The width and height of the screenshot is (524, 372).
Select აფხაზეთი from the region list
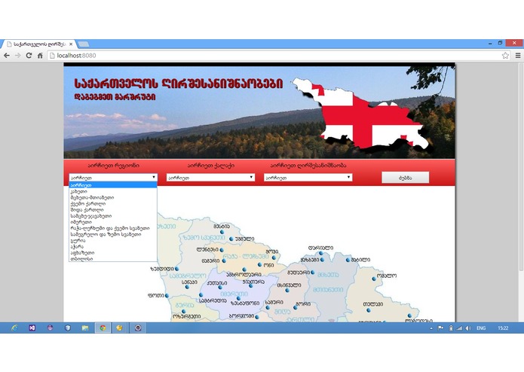113,252
